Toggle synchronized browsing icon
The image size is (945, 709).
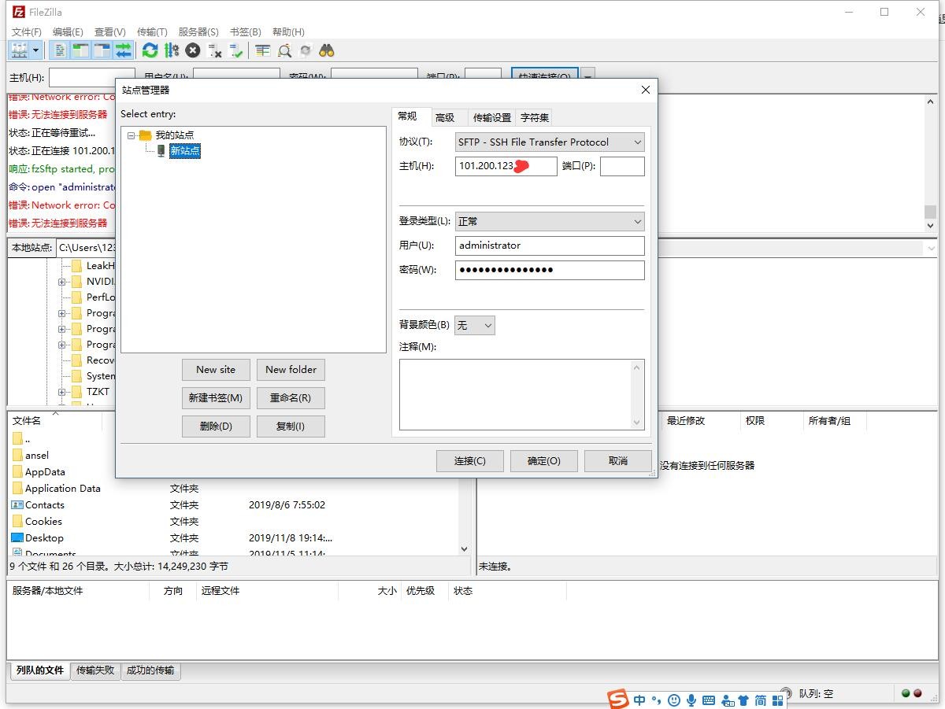tap(306, 50)
